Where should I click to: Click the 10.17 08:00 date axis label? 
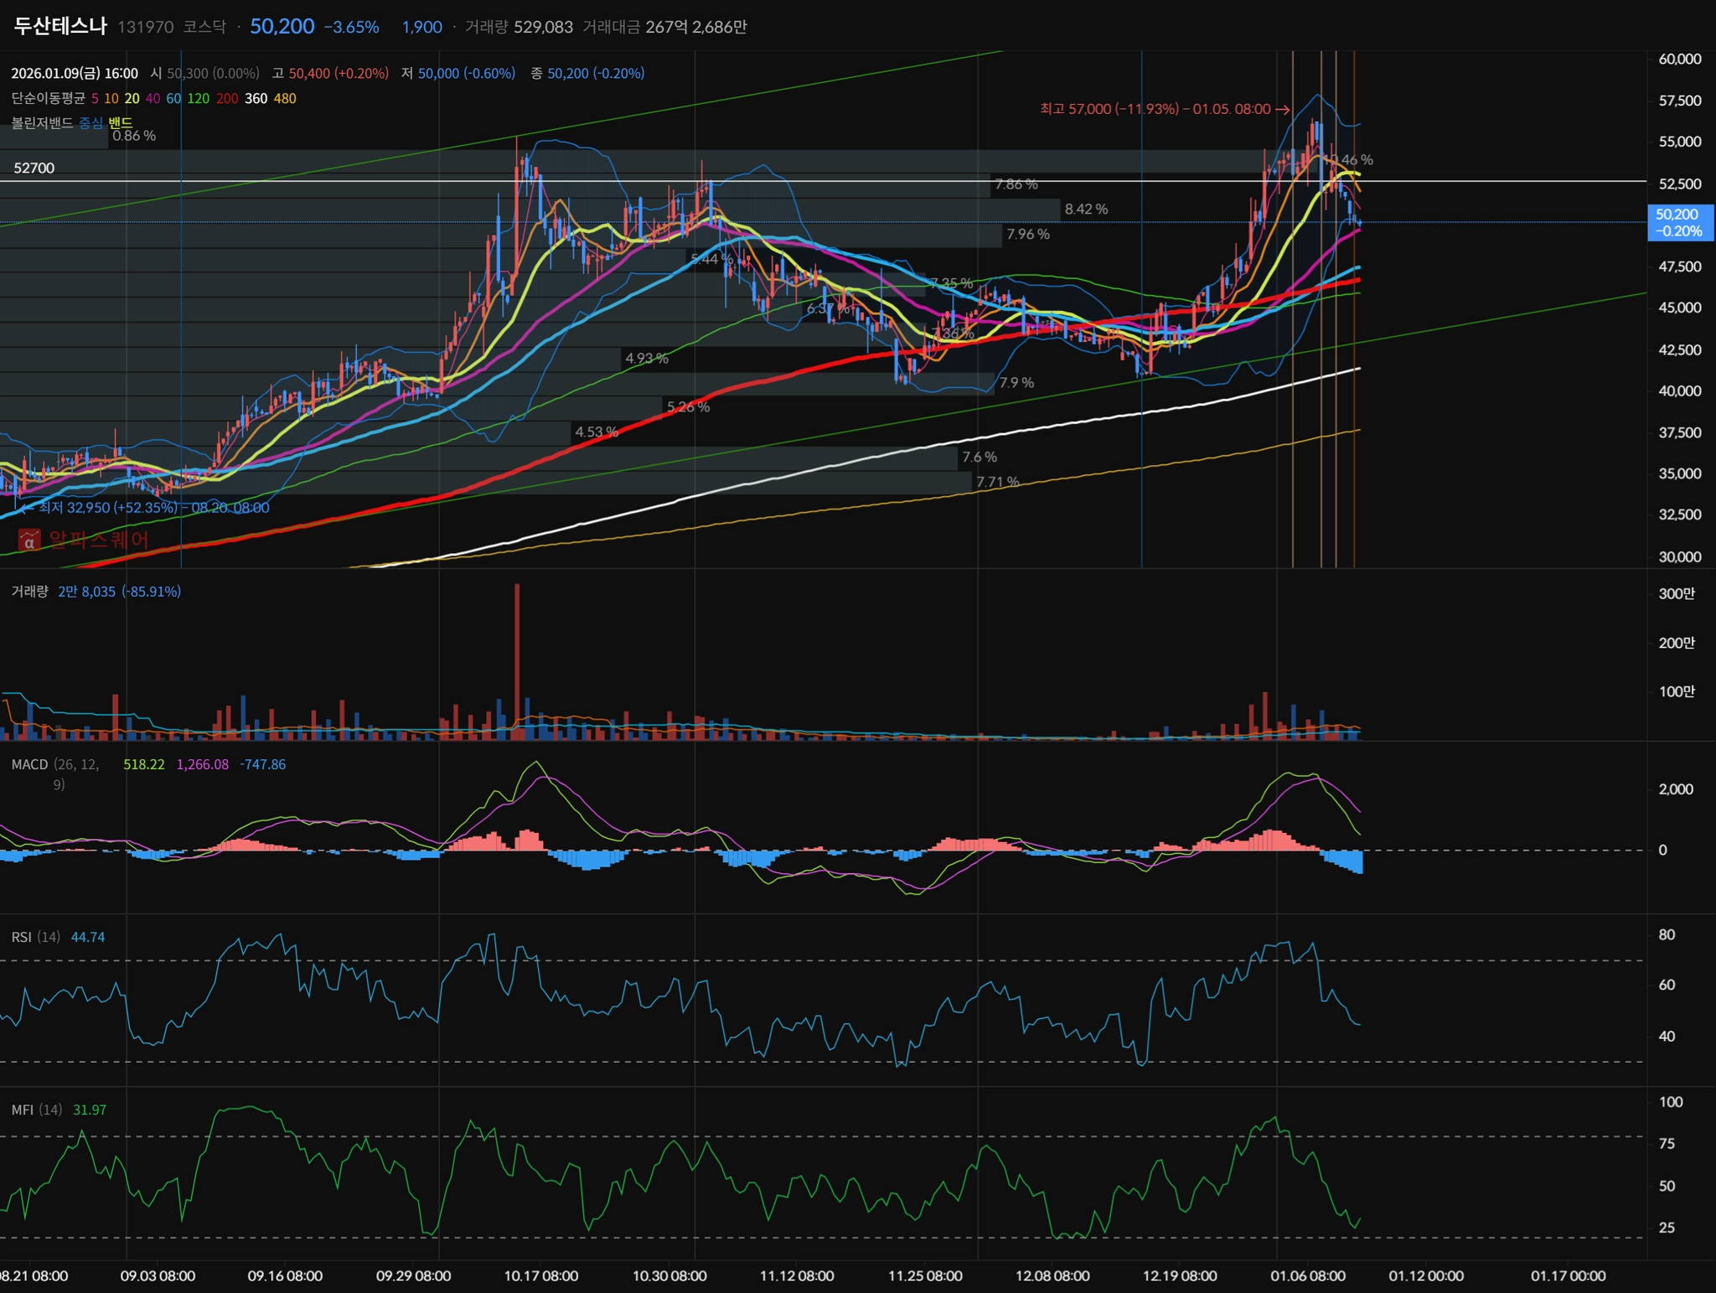click(541, 1276)
